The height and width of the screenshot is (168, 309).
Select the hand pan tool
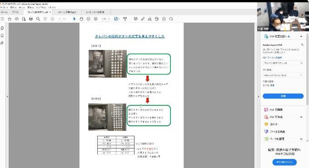tap(81, 19)
